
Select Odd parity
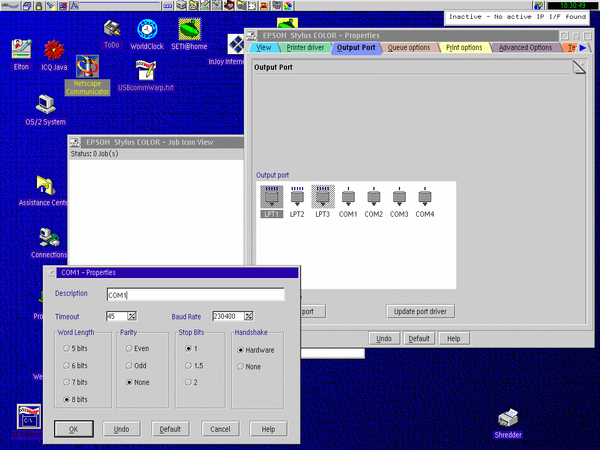coord(136,366)
